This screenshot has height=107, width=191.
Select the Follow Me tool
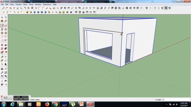6,49
